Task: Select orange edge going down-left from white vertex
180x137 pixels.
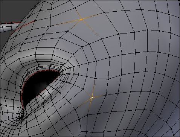Action: pyautogui.click(x=84, y=103)
